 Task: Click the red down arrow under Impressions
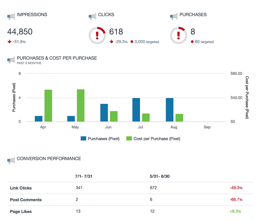coord(9,41)
